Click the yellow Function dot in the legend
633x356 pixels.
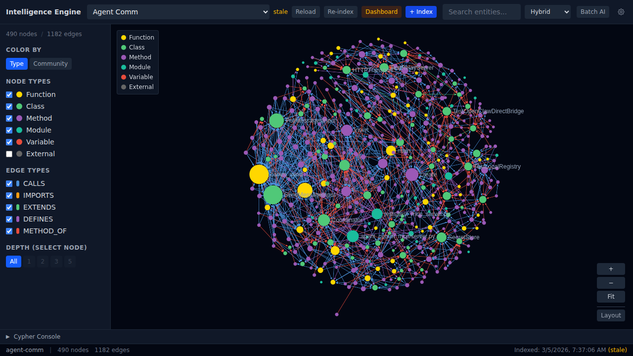123,37
